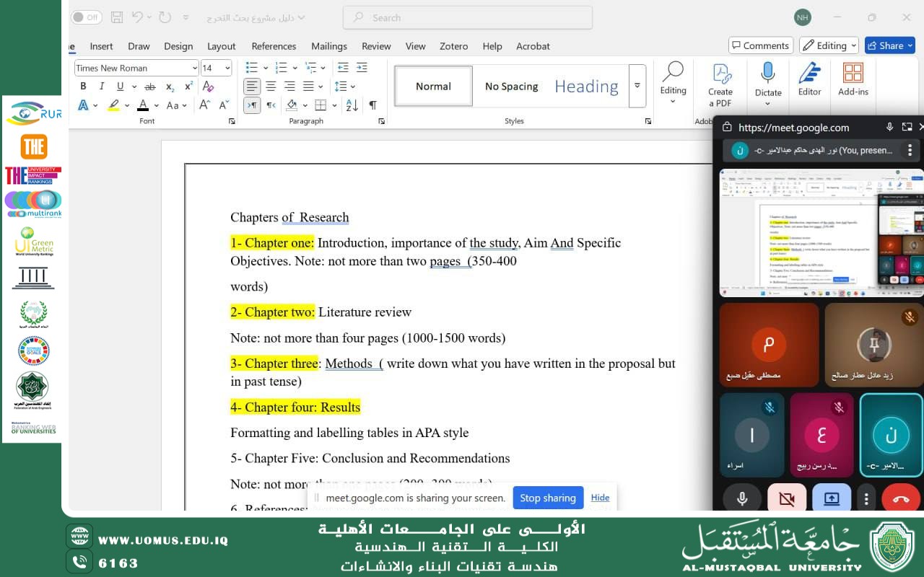The width and height of the screenshot is (924, 577).
Task: Click the Create a PDF icon
Action: point(720,83)
